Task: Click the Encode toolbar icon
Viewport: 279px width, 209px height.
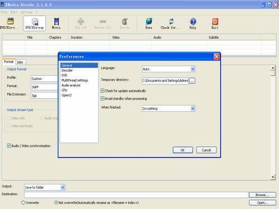Action: click(124, 23)
